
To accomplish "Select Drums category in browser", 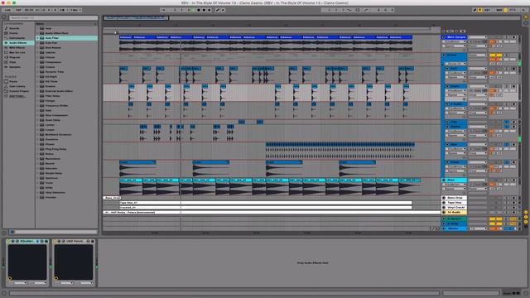I will coord(18,33).
